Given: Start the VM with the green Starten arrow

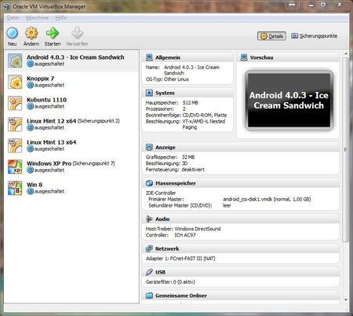Looking at the screenshot, I should [x=53, y=33].
